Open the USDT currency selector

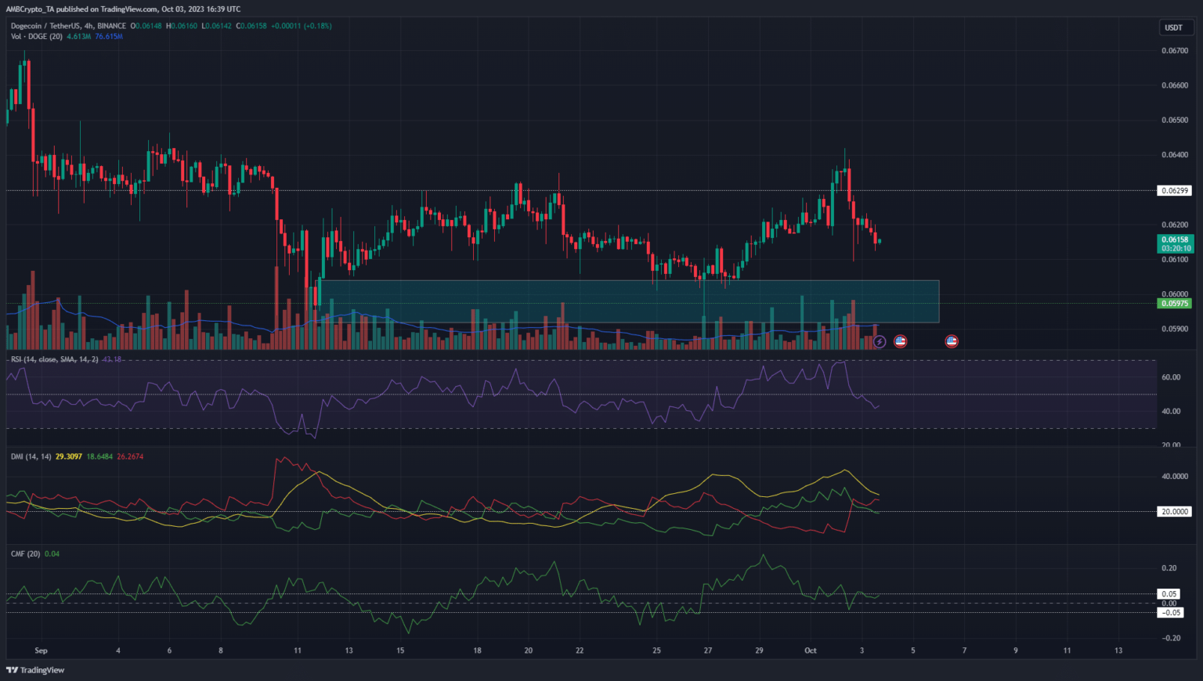pyautogui.click(x=1173, y=27)
